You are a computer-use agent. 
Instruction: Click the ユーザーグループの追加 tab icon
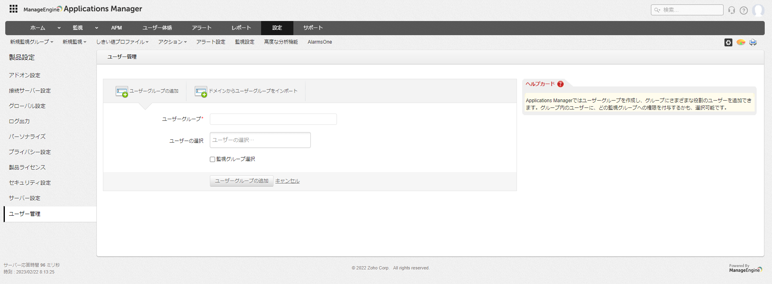coord(122,92)
